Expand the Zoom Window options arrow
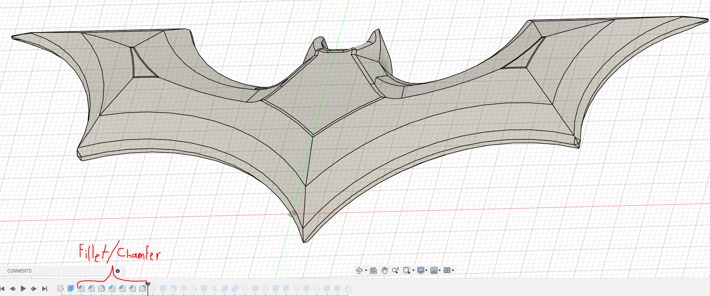 point(414,270)
